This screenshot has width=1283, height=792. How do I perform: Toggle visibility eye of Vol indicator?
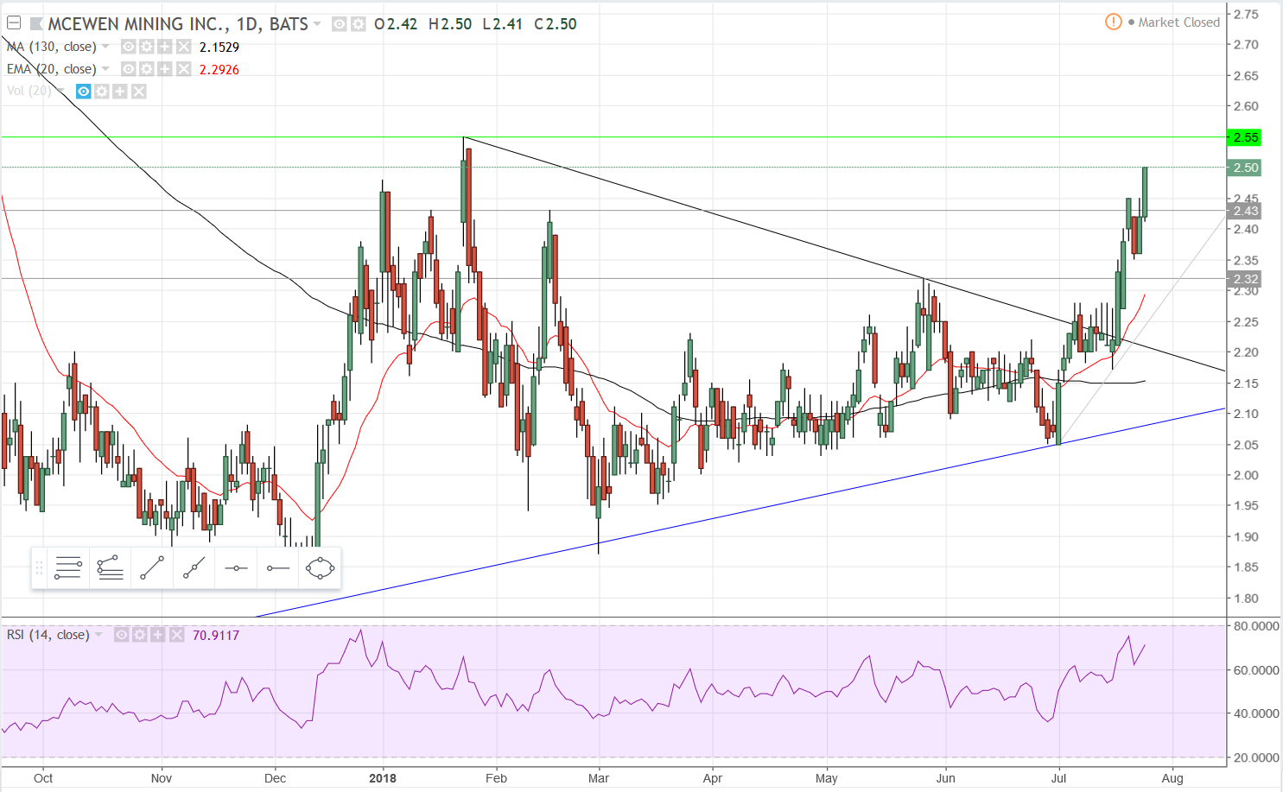84,92
